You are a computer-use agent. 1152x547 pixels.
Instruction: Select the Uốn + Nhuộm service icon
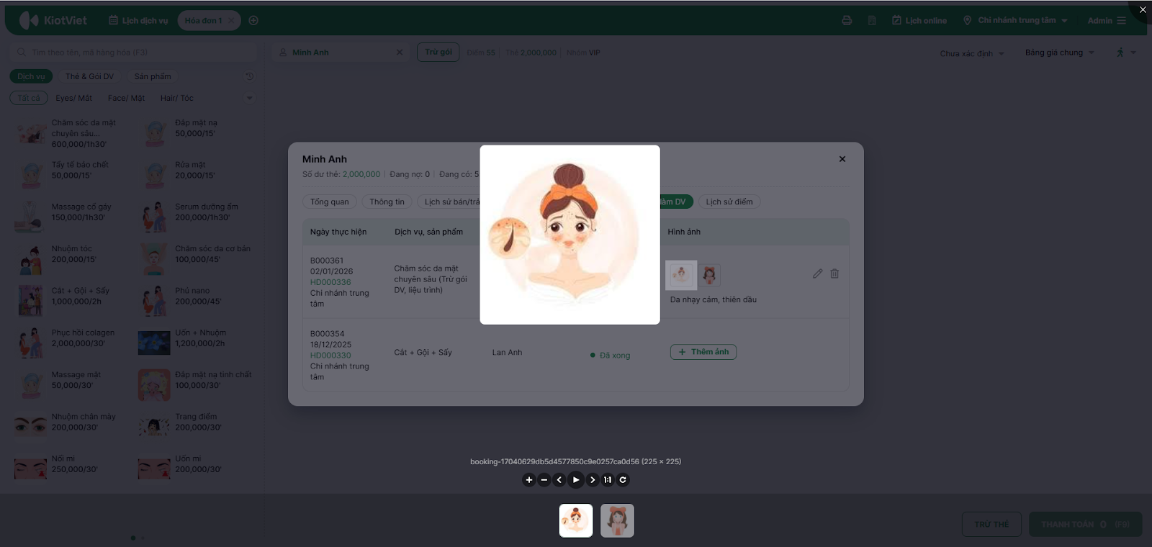click(x=154, y=343)
